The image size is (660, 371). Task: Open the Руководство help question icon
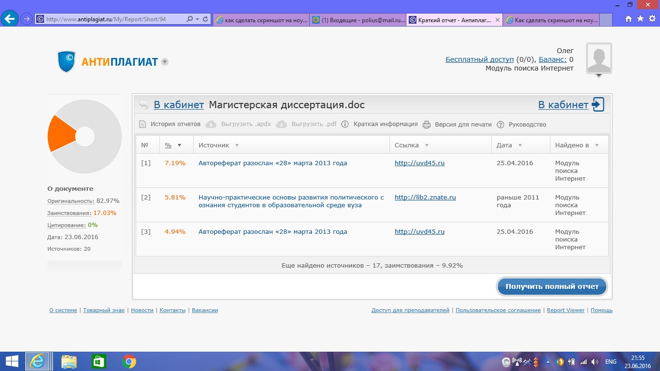point(501,124)
